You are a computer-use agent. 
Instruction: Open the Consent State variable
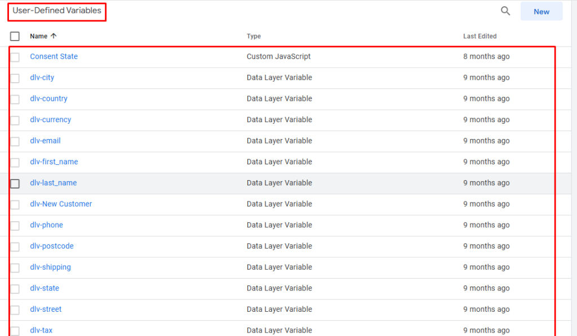coord(54,56)
